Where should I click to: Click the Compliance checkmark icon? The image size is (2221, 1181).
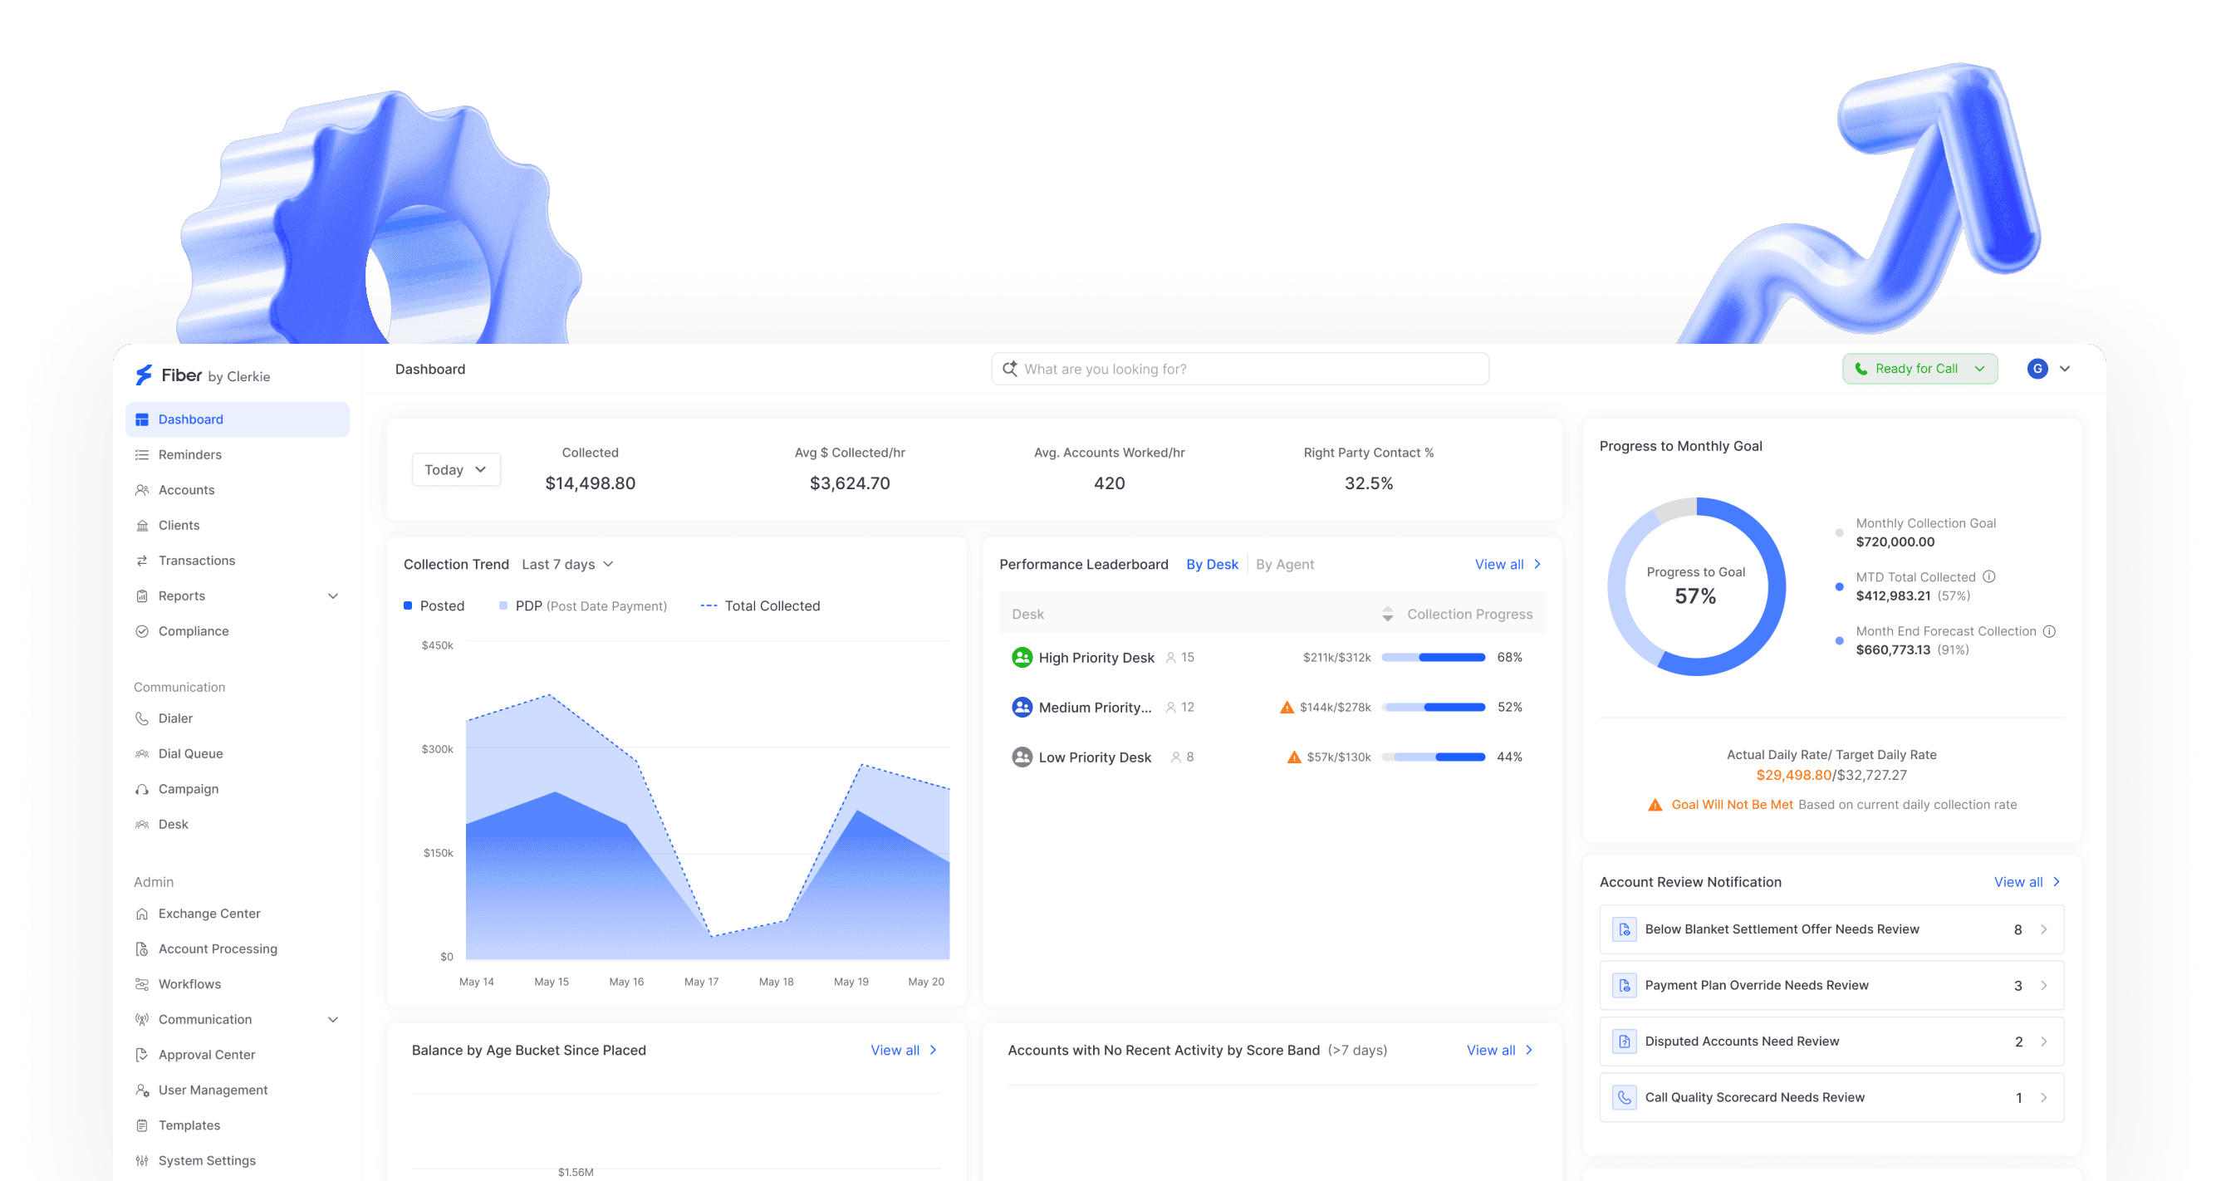[142, 631]
